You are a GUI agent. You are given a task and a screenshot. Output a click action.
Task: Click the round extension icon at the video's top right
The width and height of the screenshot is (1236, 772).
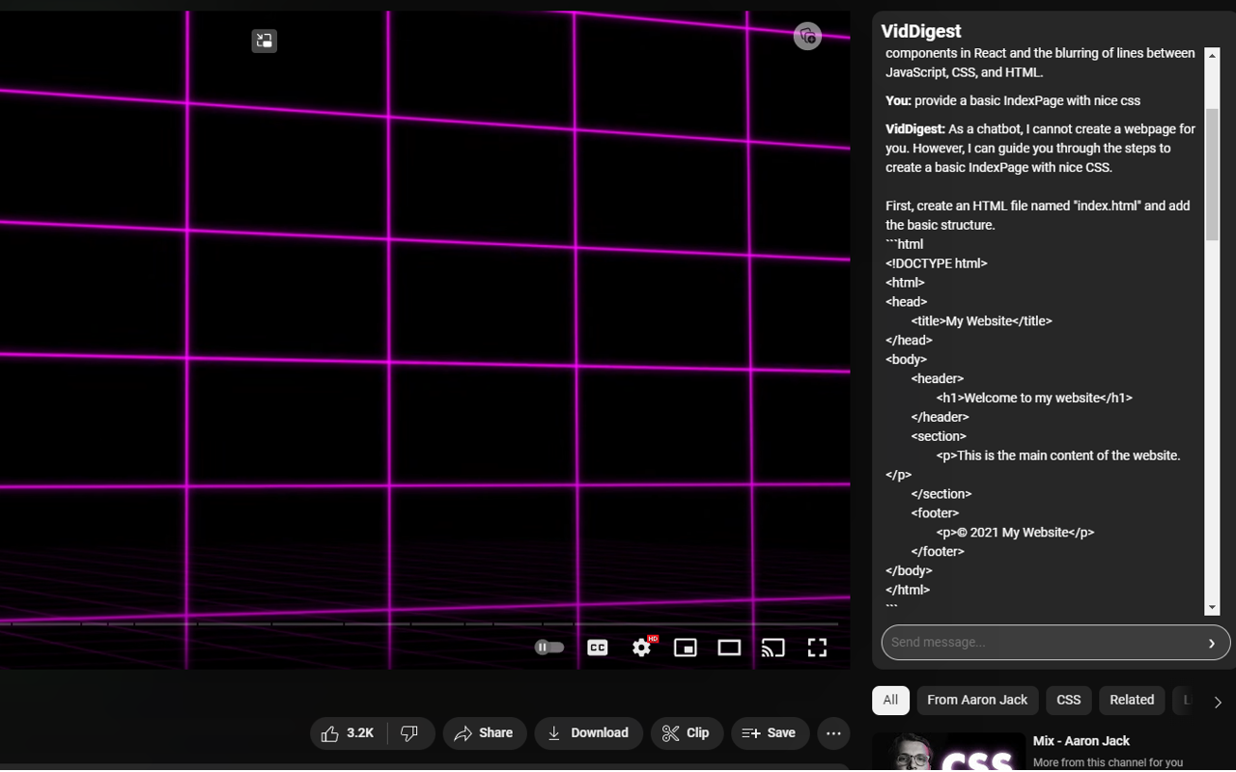(807, 37)
